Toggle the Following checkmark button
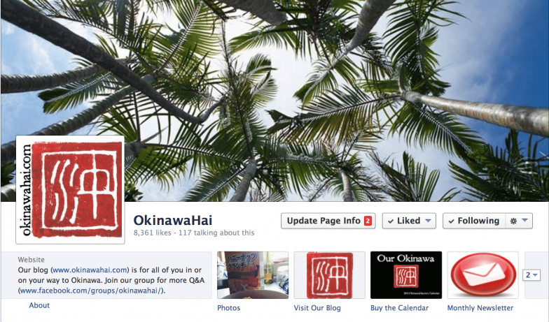This screenshot has height=322, width=549. pos(475,221)
